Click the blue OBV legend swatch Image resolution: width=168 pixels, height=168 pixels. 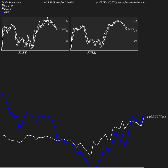[x=3, y=13]
